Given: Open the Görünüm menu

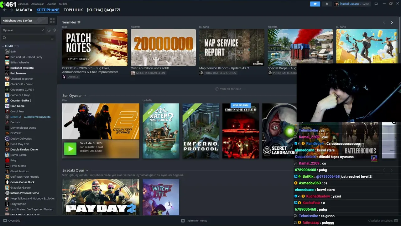Looking at the screenshot, I should tap(23, 4).
